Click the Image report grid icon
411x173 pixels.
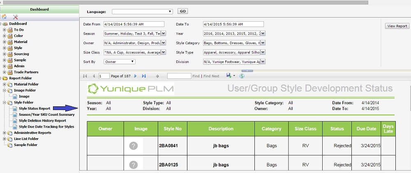[15, 97]
